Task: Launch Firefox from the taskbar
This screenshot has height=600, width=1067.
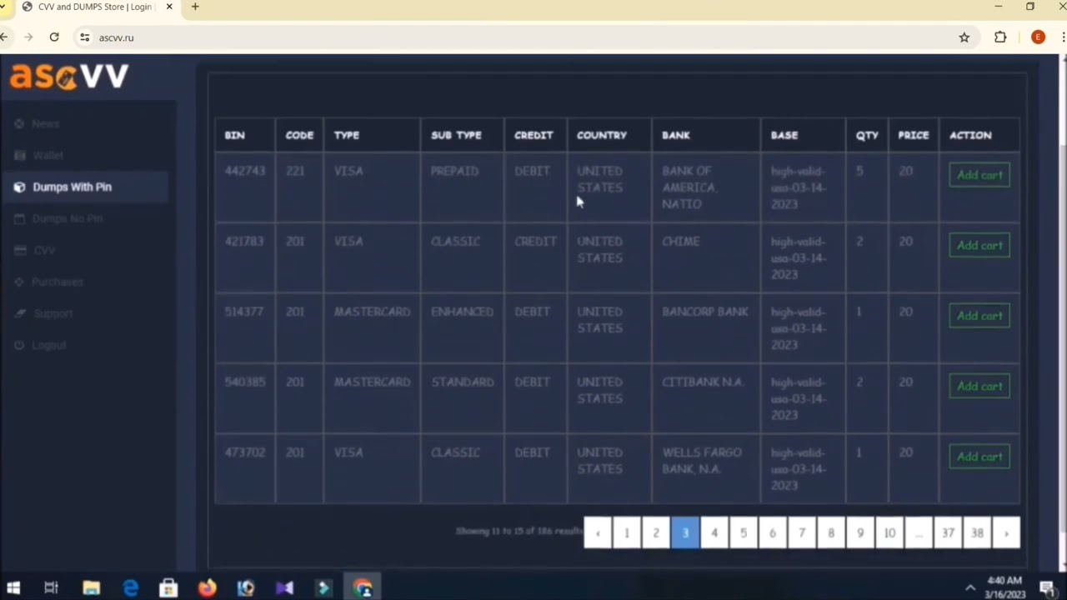Action: 207,588
